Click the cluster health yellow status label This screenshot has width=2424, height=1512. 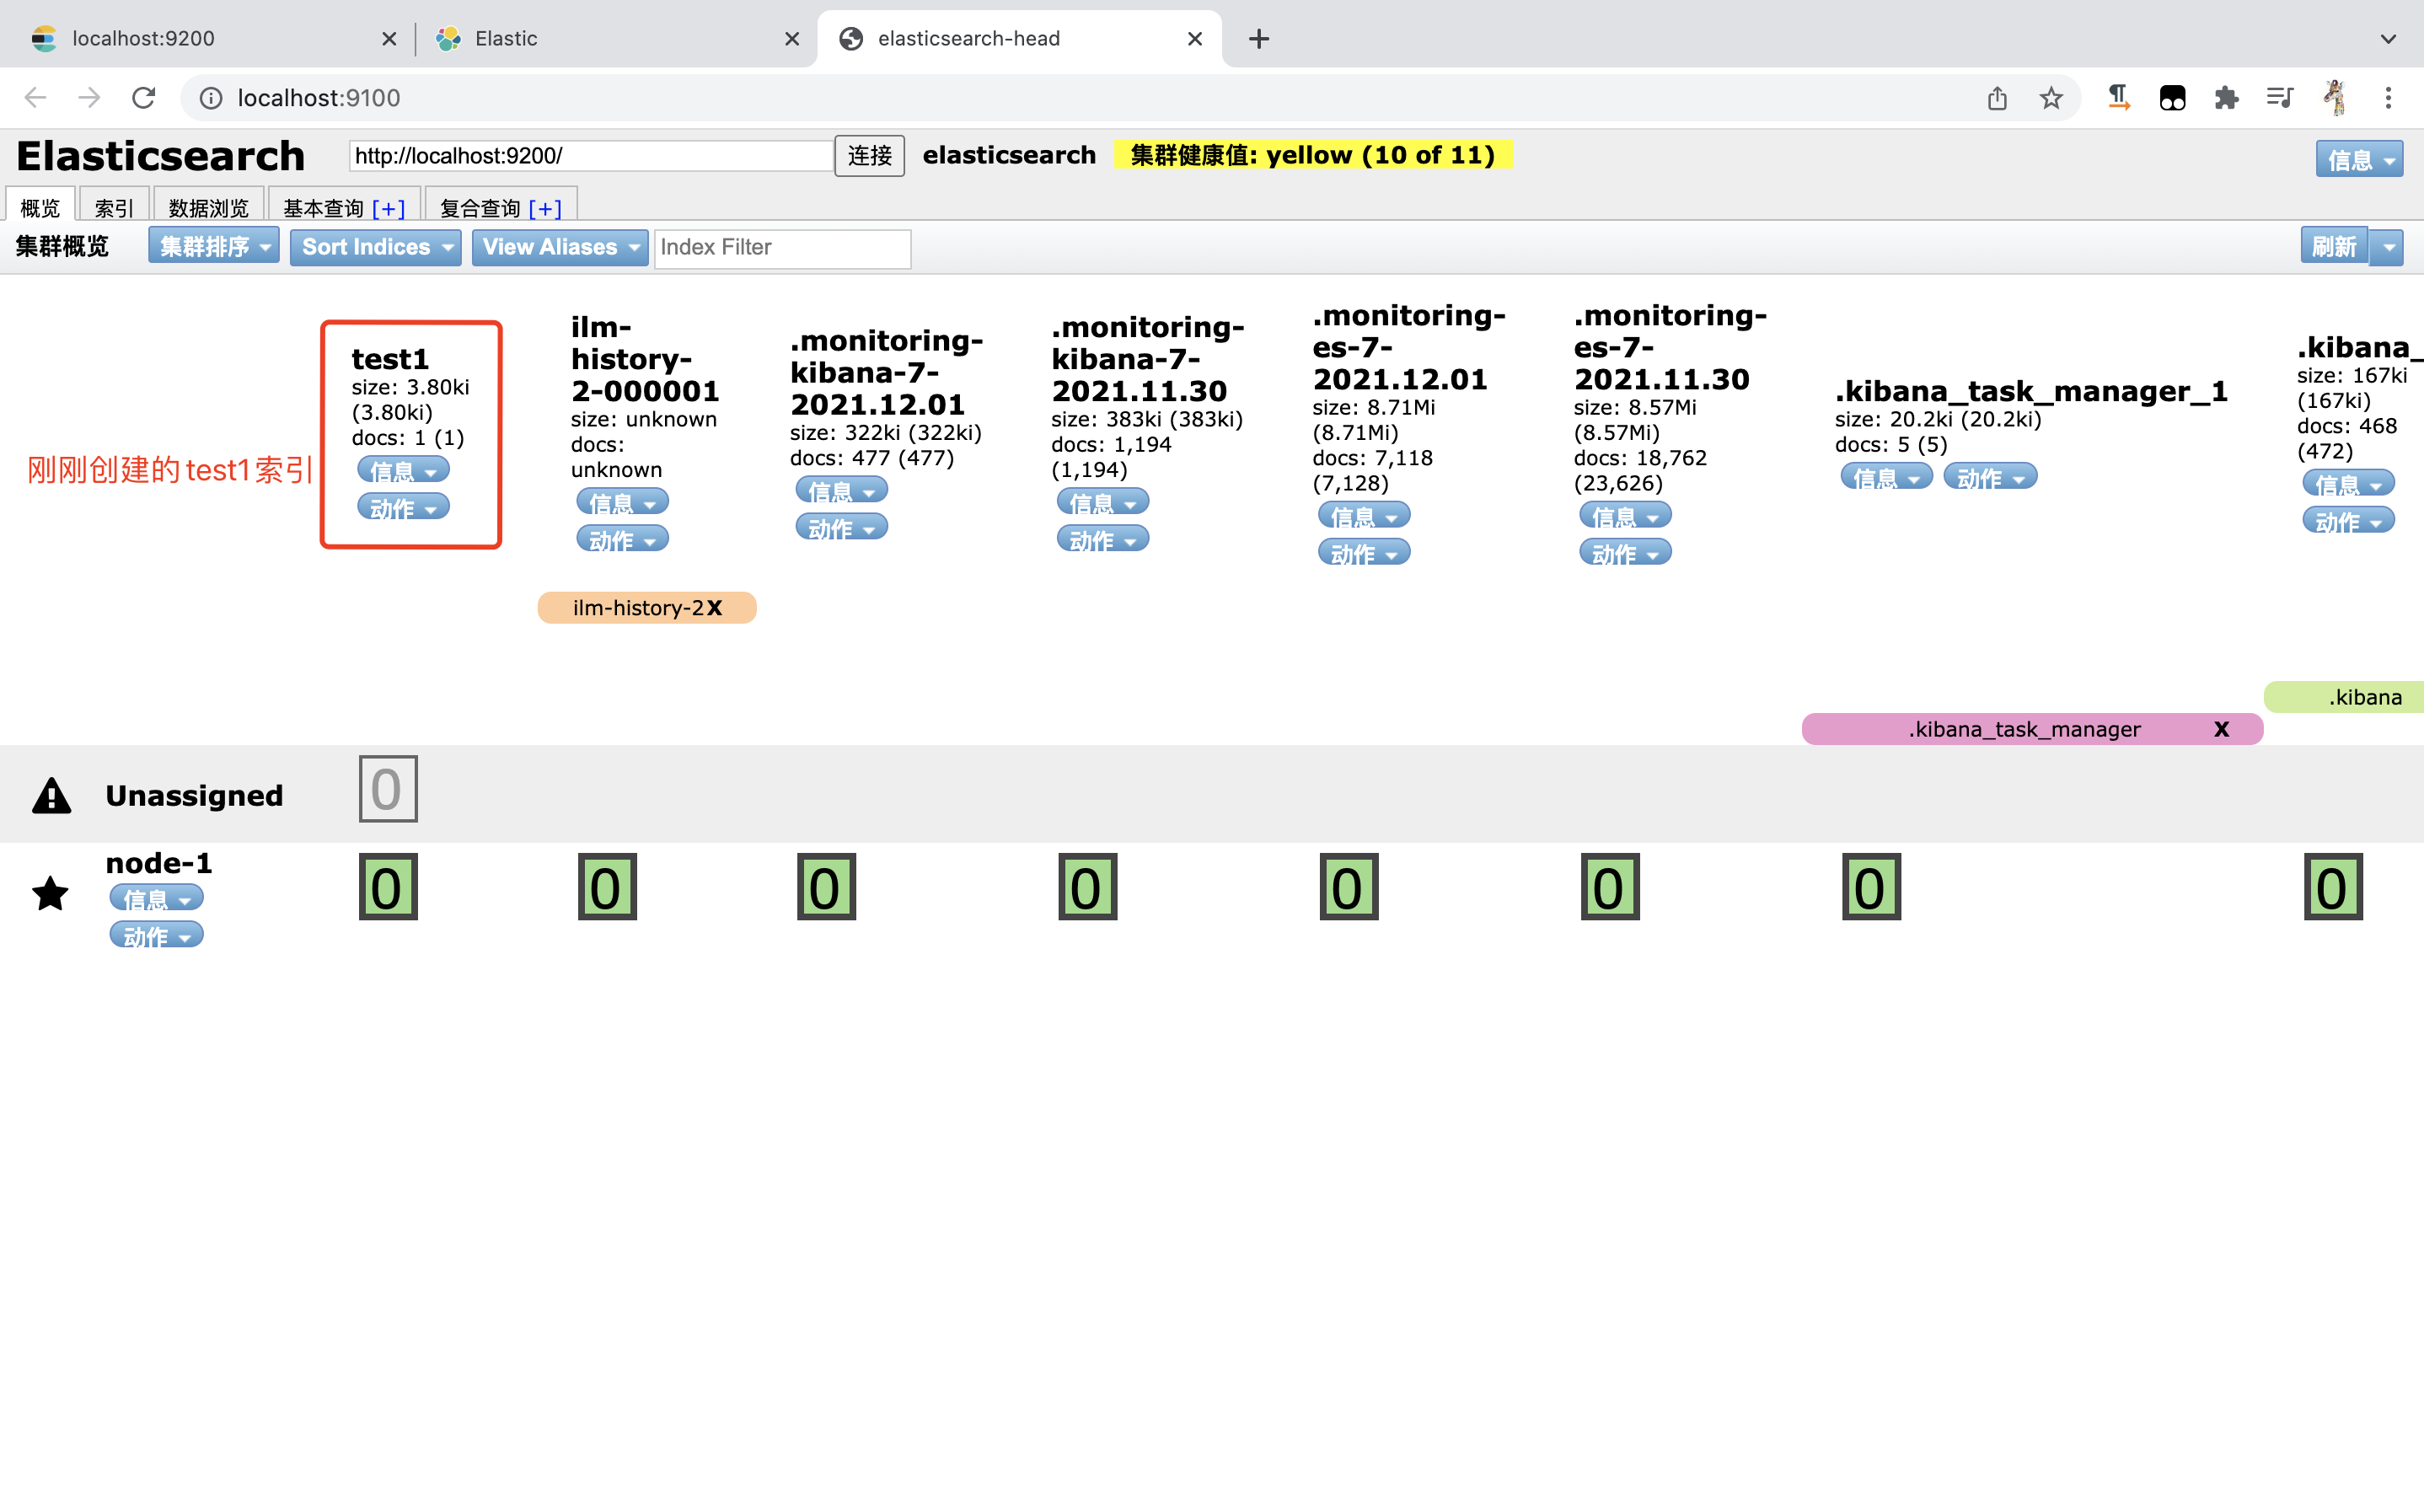(1312, 155)
